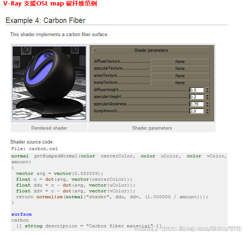252x235 pixels.
Task: Select the 'File: carbon.osl' text
Action: [35, 149]
